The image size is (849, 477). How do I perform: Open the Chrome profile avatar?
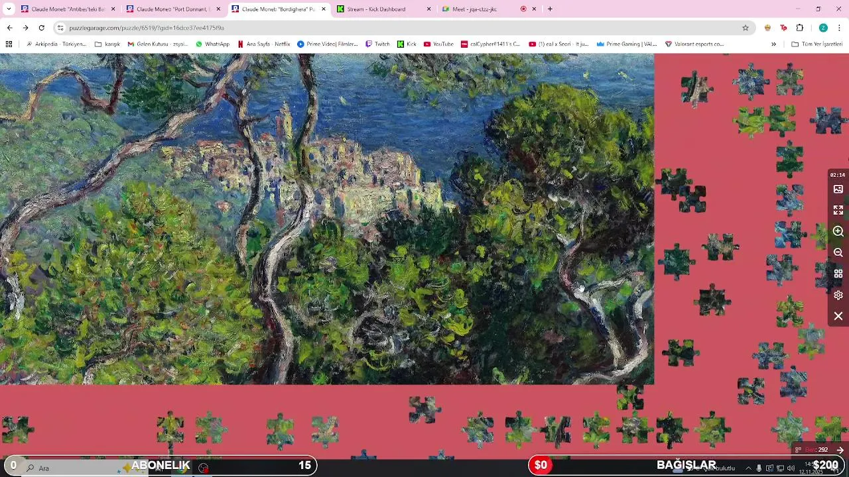[823, 28]
